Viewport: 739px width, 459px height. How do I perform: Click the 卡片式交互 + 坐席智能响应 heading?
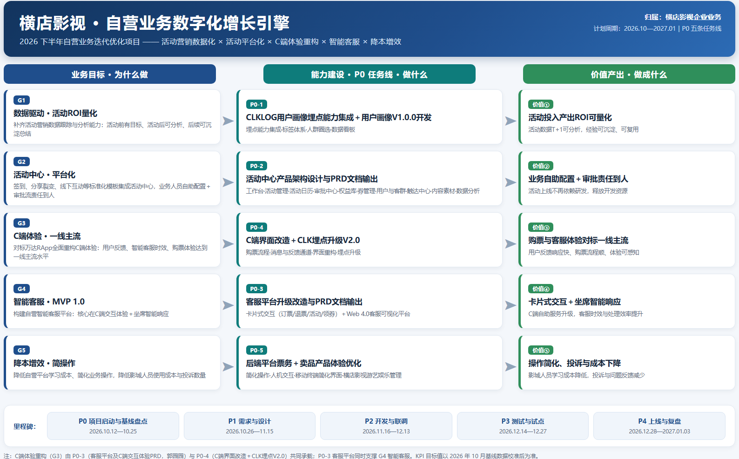click(x=574, y=302)
